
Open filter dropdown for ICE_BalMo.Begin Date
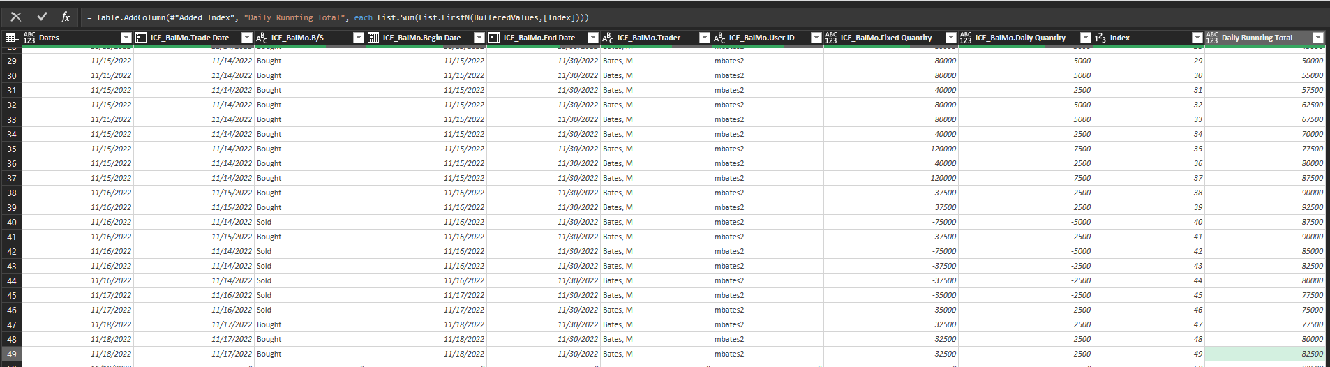click(479, 38)
